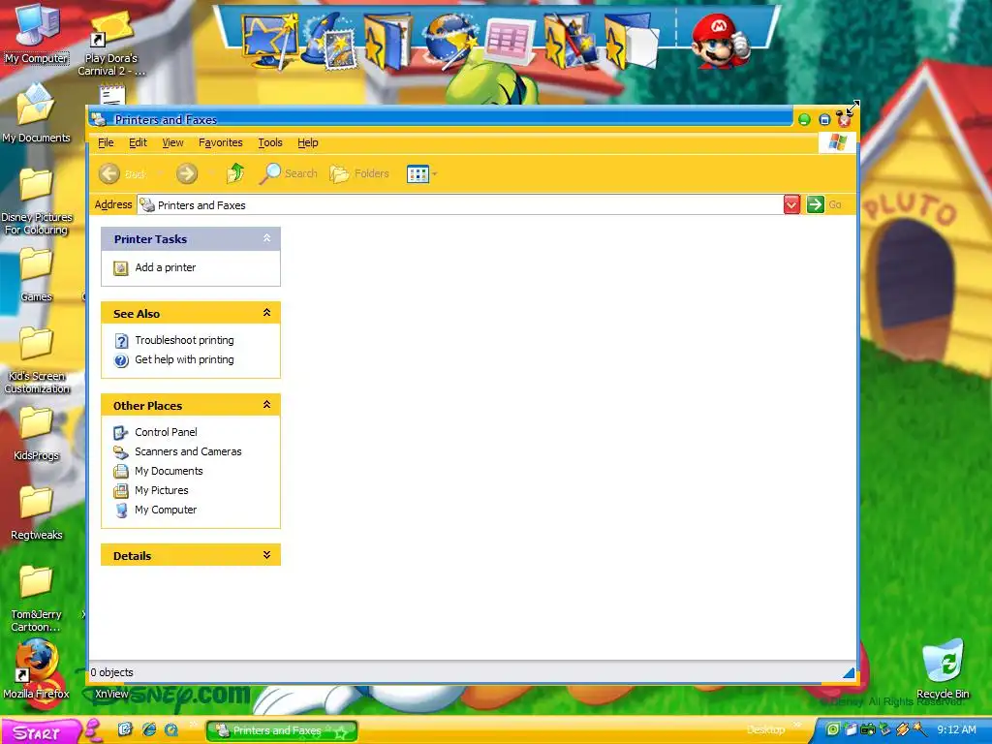992x744 pixels.
Task: Open My Computer desktop icon
Action: point(36,35)
